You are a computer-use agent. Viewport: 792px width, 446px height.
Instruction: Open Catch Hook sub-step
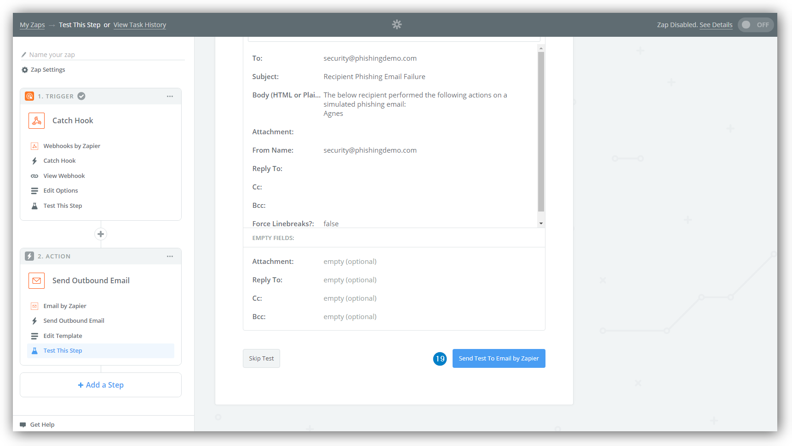point(59,161)
